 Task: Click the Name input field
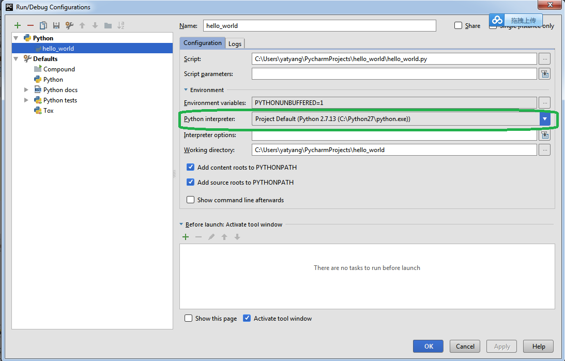(x=319, y=26)
